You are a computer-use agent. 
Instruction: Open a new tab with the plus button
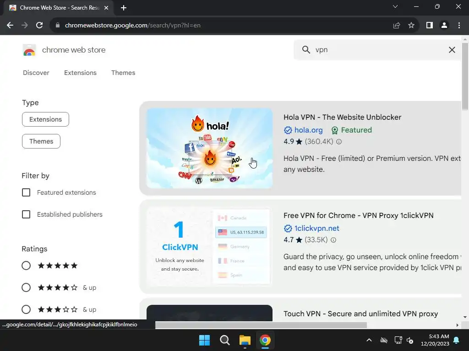pos(124,8)
